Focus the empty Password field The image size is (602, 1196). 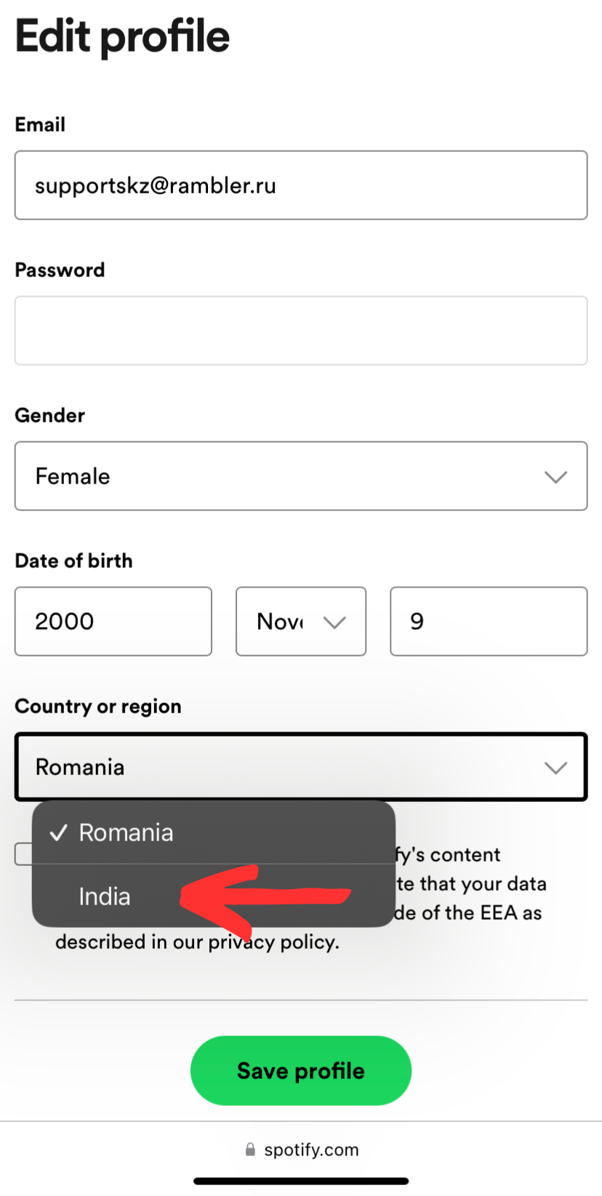pyautogui.click(x=300, y=331)
